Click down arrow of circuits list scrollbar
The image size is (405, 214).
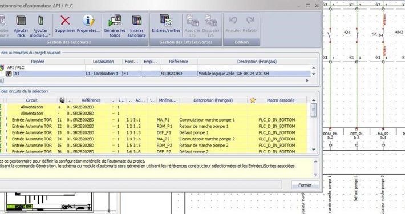[x=314, y=150]
